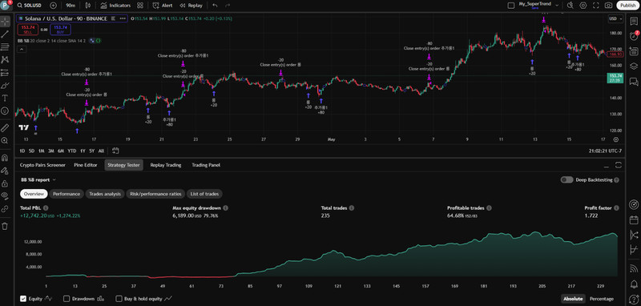The image size is (641, 306).
Task: Redo the chart action
Action: (x=228, y=6)
